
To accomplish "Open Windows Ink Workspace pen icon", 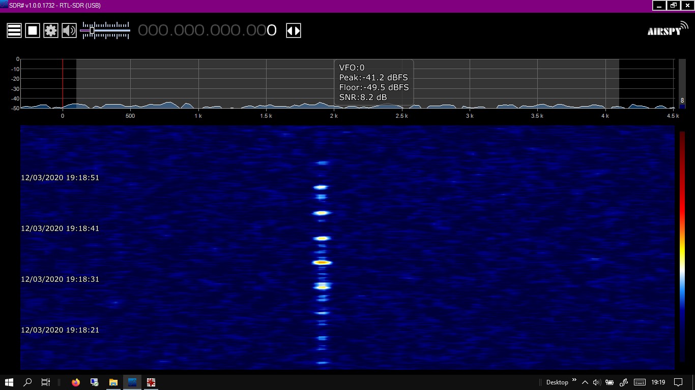I will pos(624,382).
